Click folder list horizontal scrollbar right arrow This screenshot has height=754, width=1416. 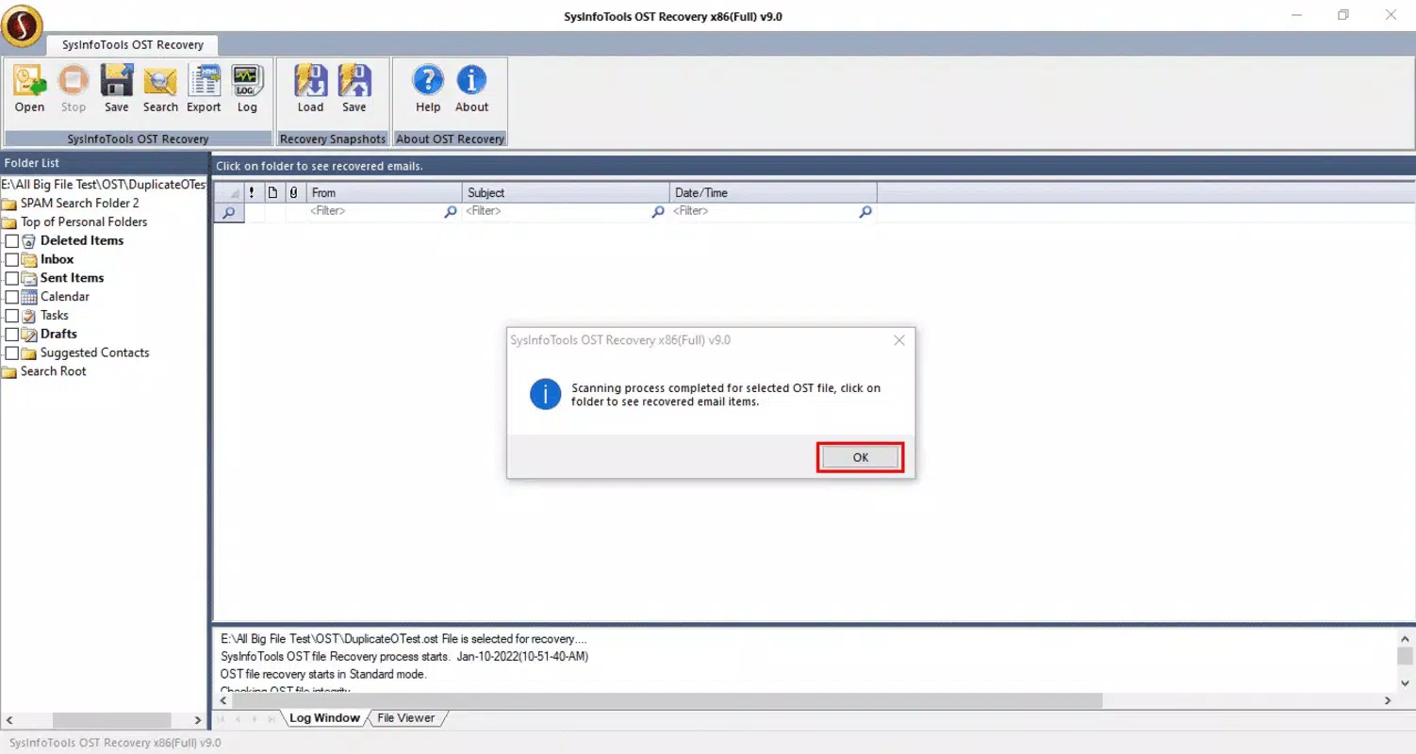click(198, 720)
